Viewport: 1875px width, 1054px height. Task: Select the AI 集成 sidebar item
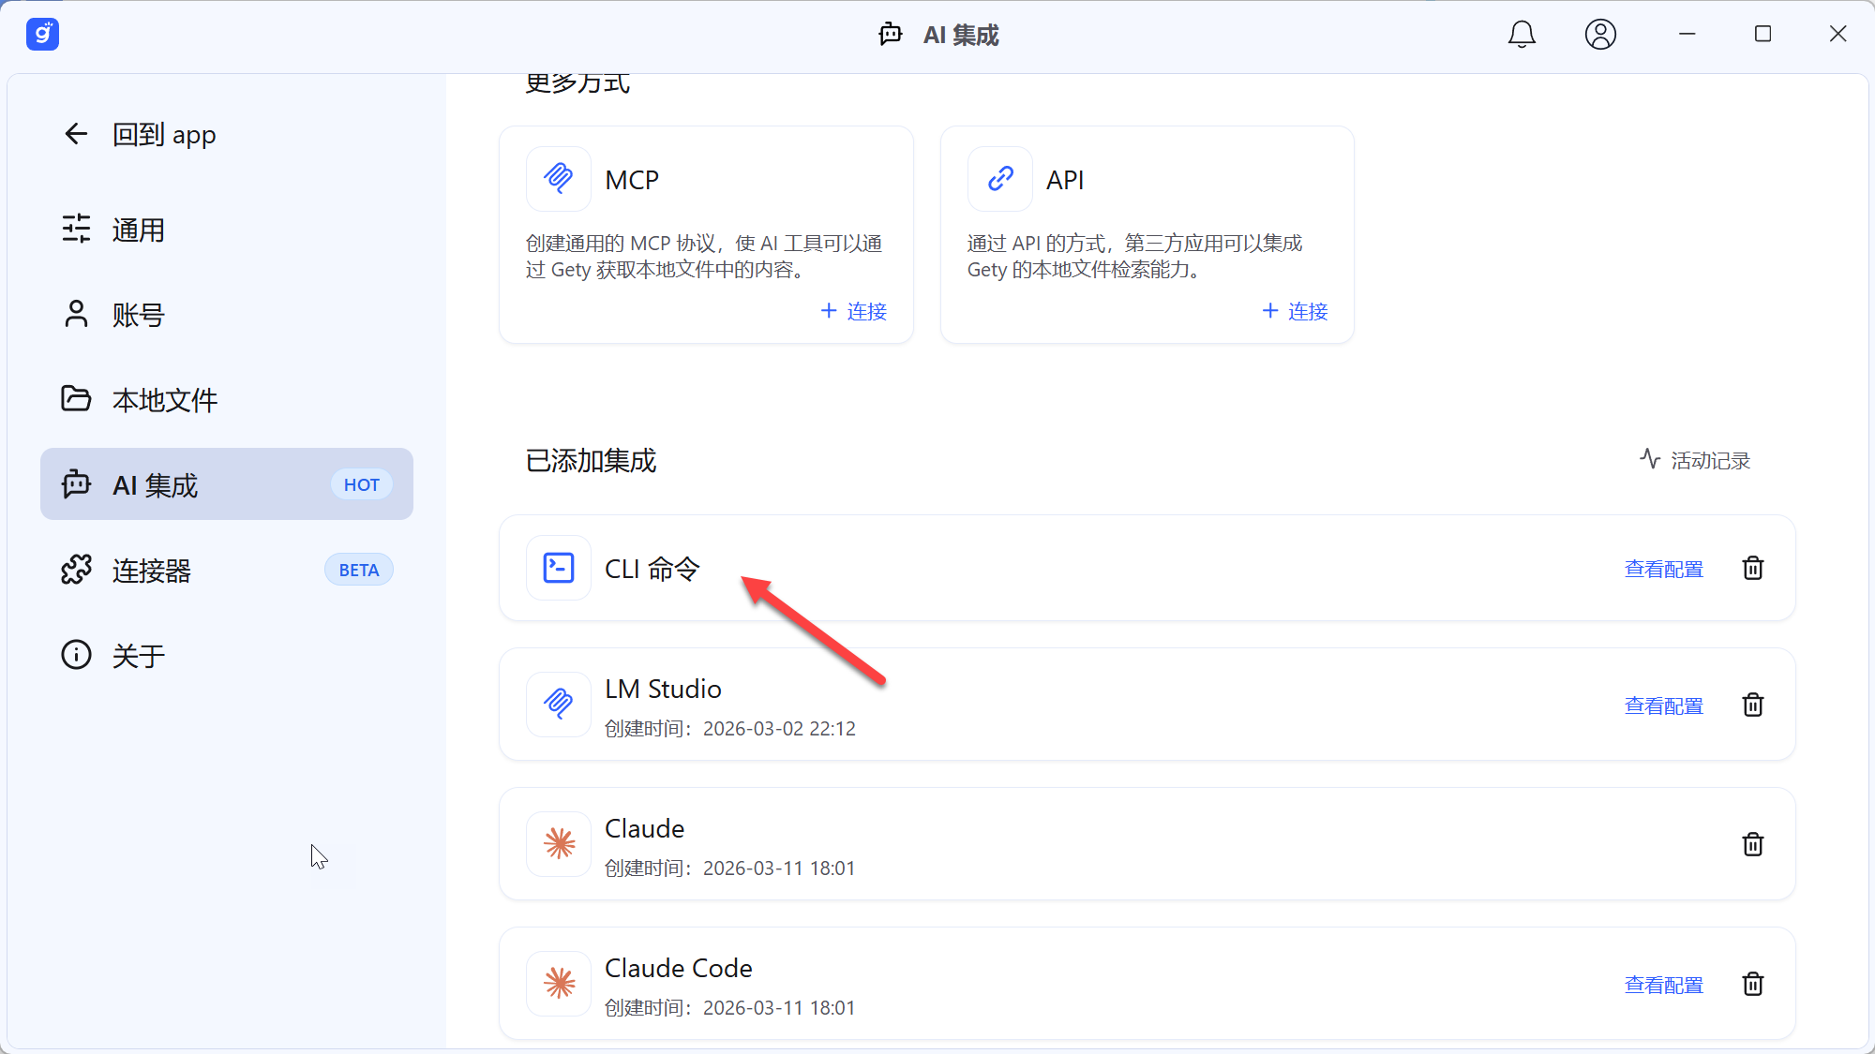[227, 484]
